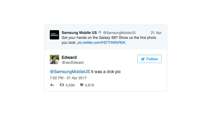
Task: Click the blue @SamsungMobileUS mention in reply
Action: (x=70, y=72)
